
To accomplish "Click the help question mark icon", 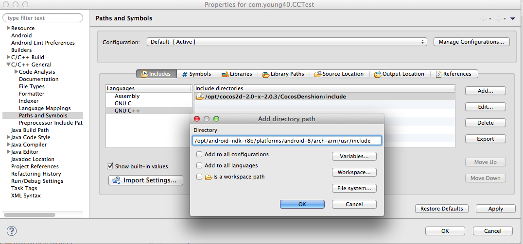I will (12, 231).
